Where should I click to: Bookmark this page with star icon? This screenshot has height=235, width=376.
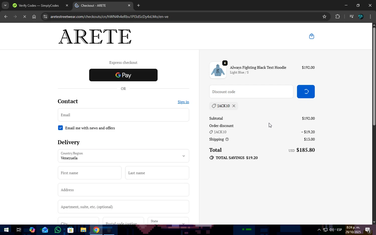click(x=324, y=17)
